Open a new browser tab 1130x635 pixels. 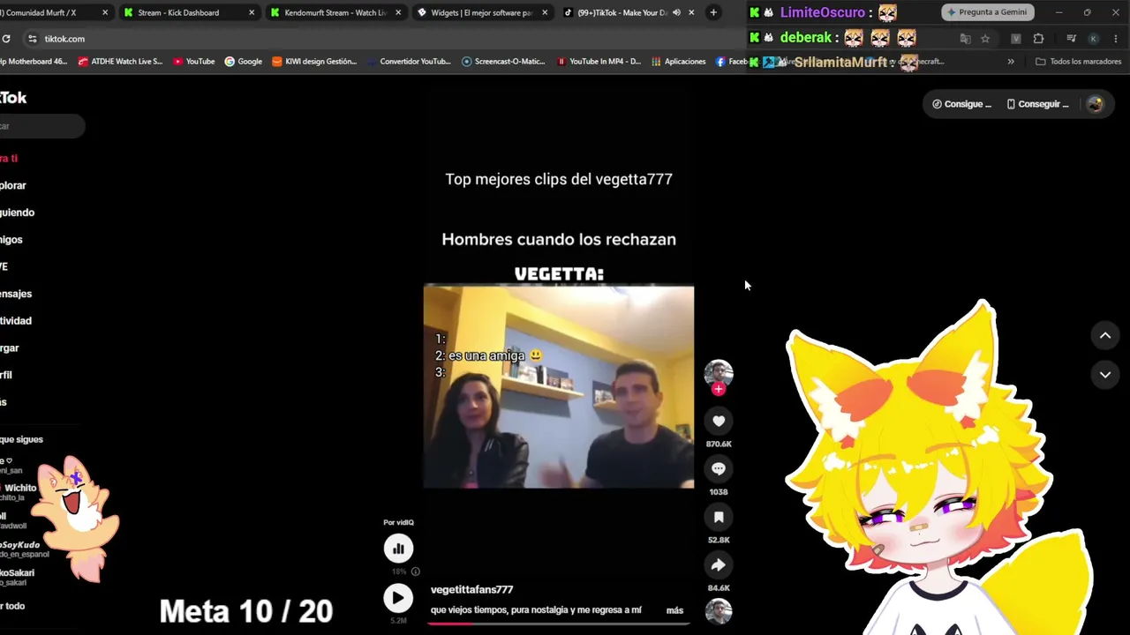[x=713, y=12]
